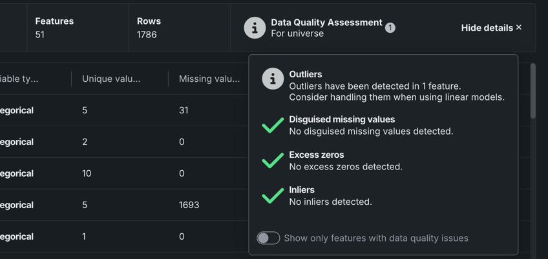The width and height of the screenshot is (548, 259).
Task: Click the Excess zeros green checkmark
Action: (273, 160)
